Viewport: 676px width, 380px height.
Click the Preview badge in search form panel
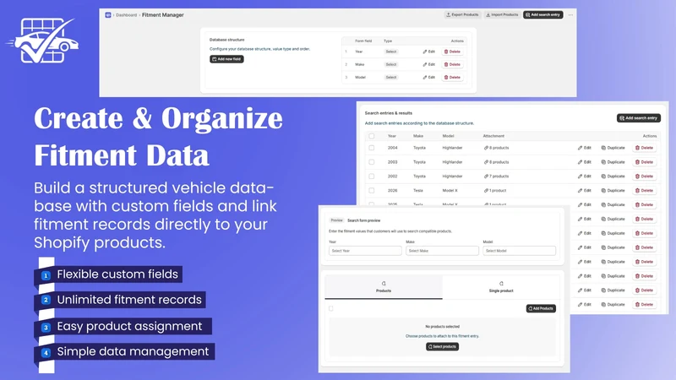[336, 220]
